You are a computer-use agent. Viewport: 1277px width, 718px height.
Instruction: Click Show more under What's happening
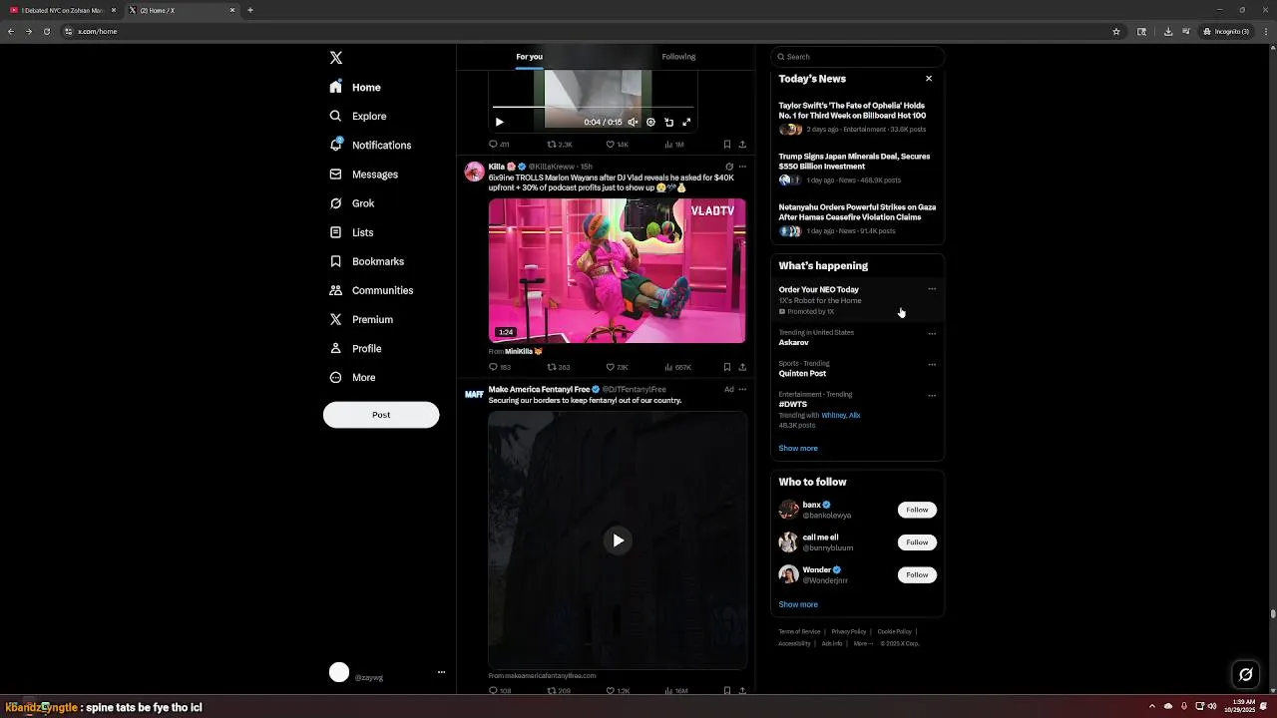(x=798, y=448)
